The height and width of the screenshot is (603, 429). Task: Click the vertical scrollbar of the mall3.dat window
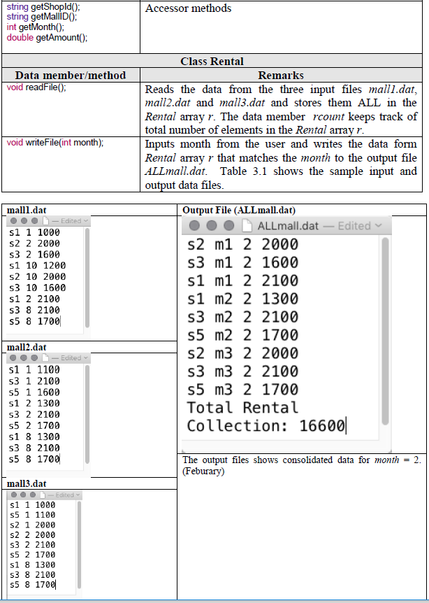click(x=79, y=544)
